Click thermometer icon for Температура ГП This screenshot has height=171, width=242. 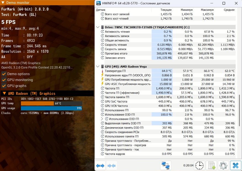click(102, 71)
